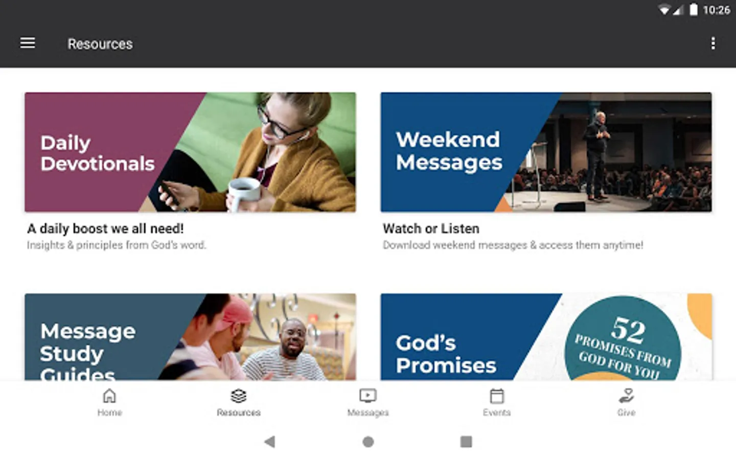Image resolution: width=736 pixels, height=460 pixels.
Task: Tap the Events calendar icon
Action: (x=497, y=396)
